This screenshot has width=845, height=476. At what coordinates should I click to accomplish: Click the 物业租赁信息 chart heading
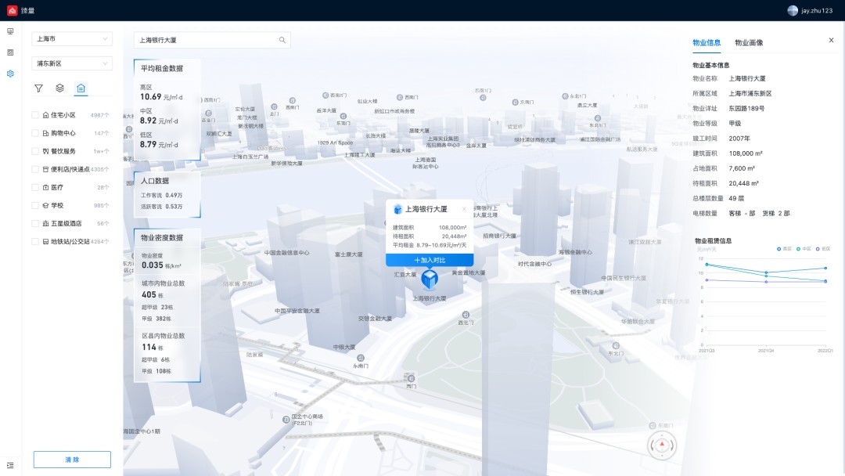pos(713,241)
